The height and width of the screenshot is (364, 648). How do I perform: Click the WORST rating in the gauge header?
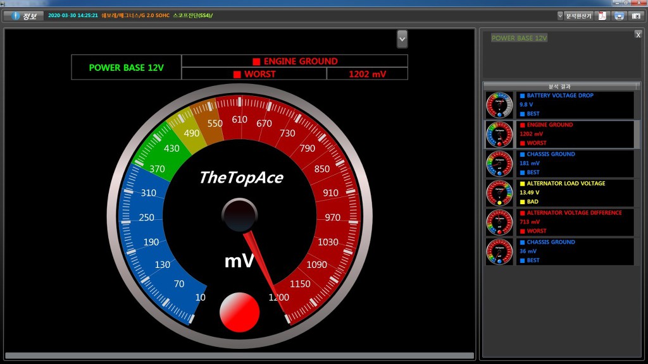click(259, 75)
